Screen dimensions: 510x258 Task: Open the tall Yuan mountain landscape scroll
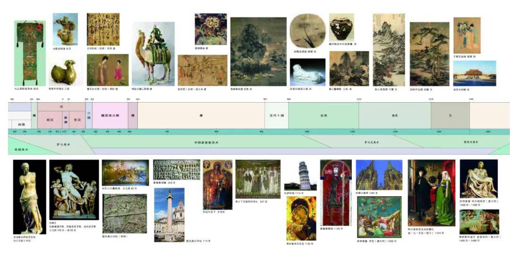[389, 50]
